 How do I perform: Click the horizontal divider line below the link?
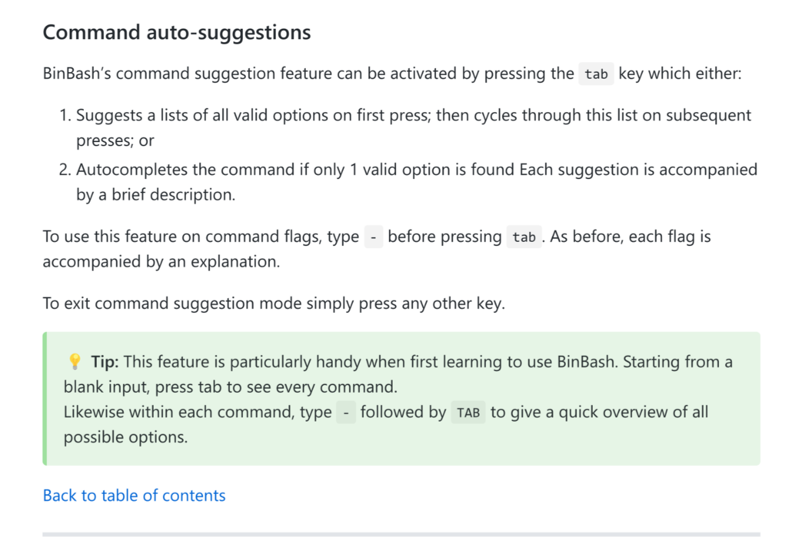coord(401,534)
